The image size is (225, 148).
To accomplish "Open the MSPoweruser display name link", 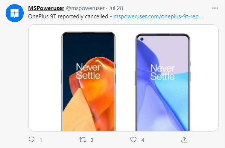I will click(x=46, y=8).
